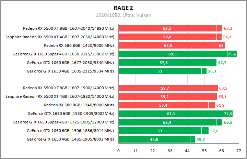Click the red bar value 63,5
The width and height of the screenshot is (247, 159).
(168, 45)
